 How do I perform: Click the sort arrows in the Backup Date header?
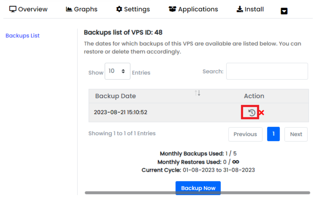[198, 93]
